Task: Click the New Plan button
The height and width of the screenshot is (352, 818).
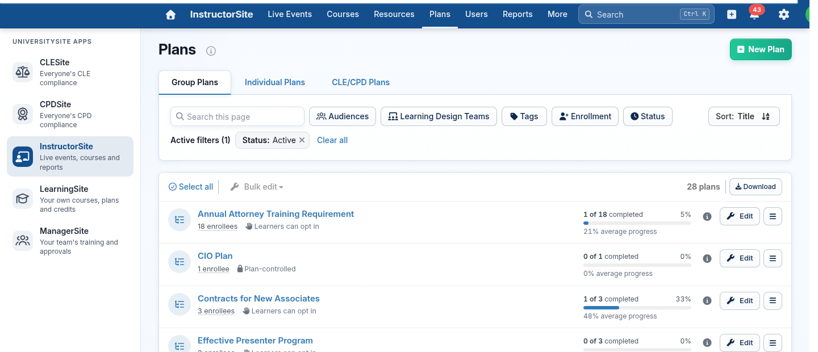Action: (x=761, y=49)
